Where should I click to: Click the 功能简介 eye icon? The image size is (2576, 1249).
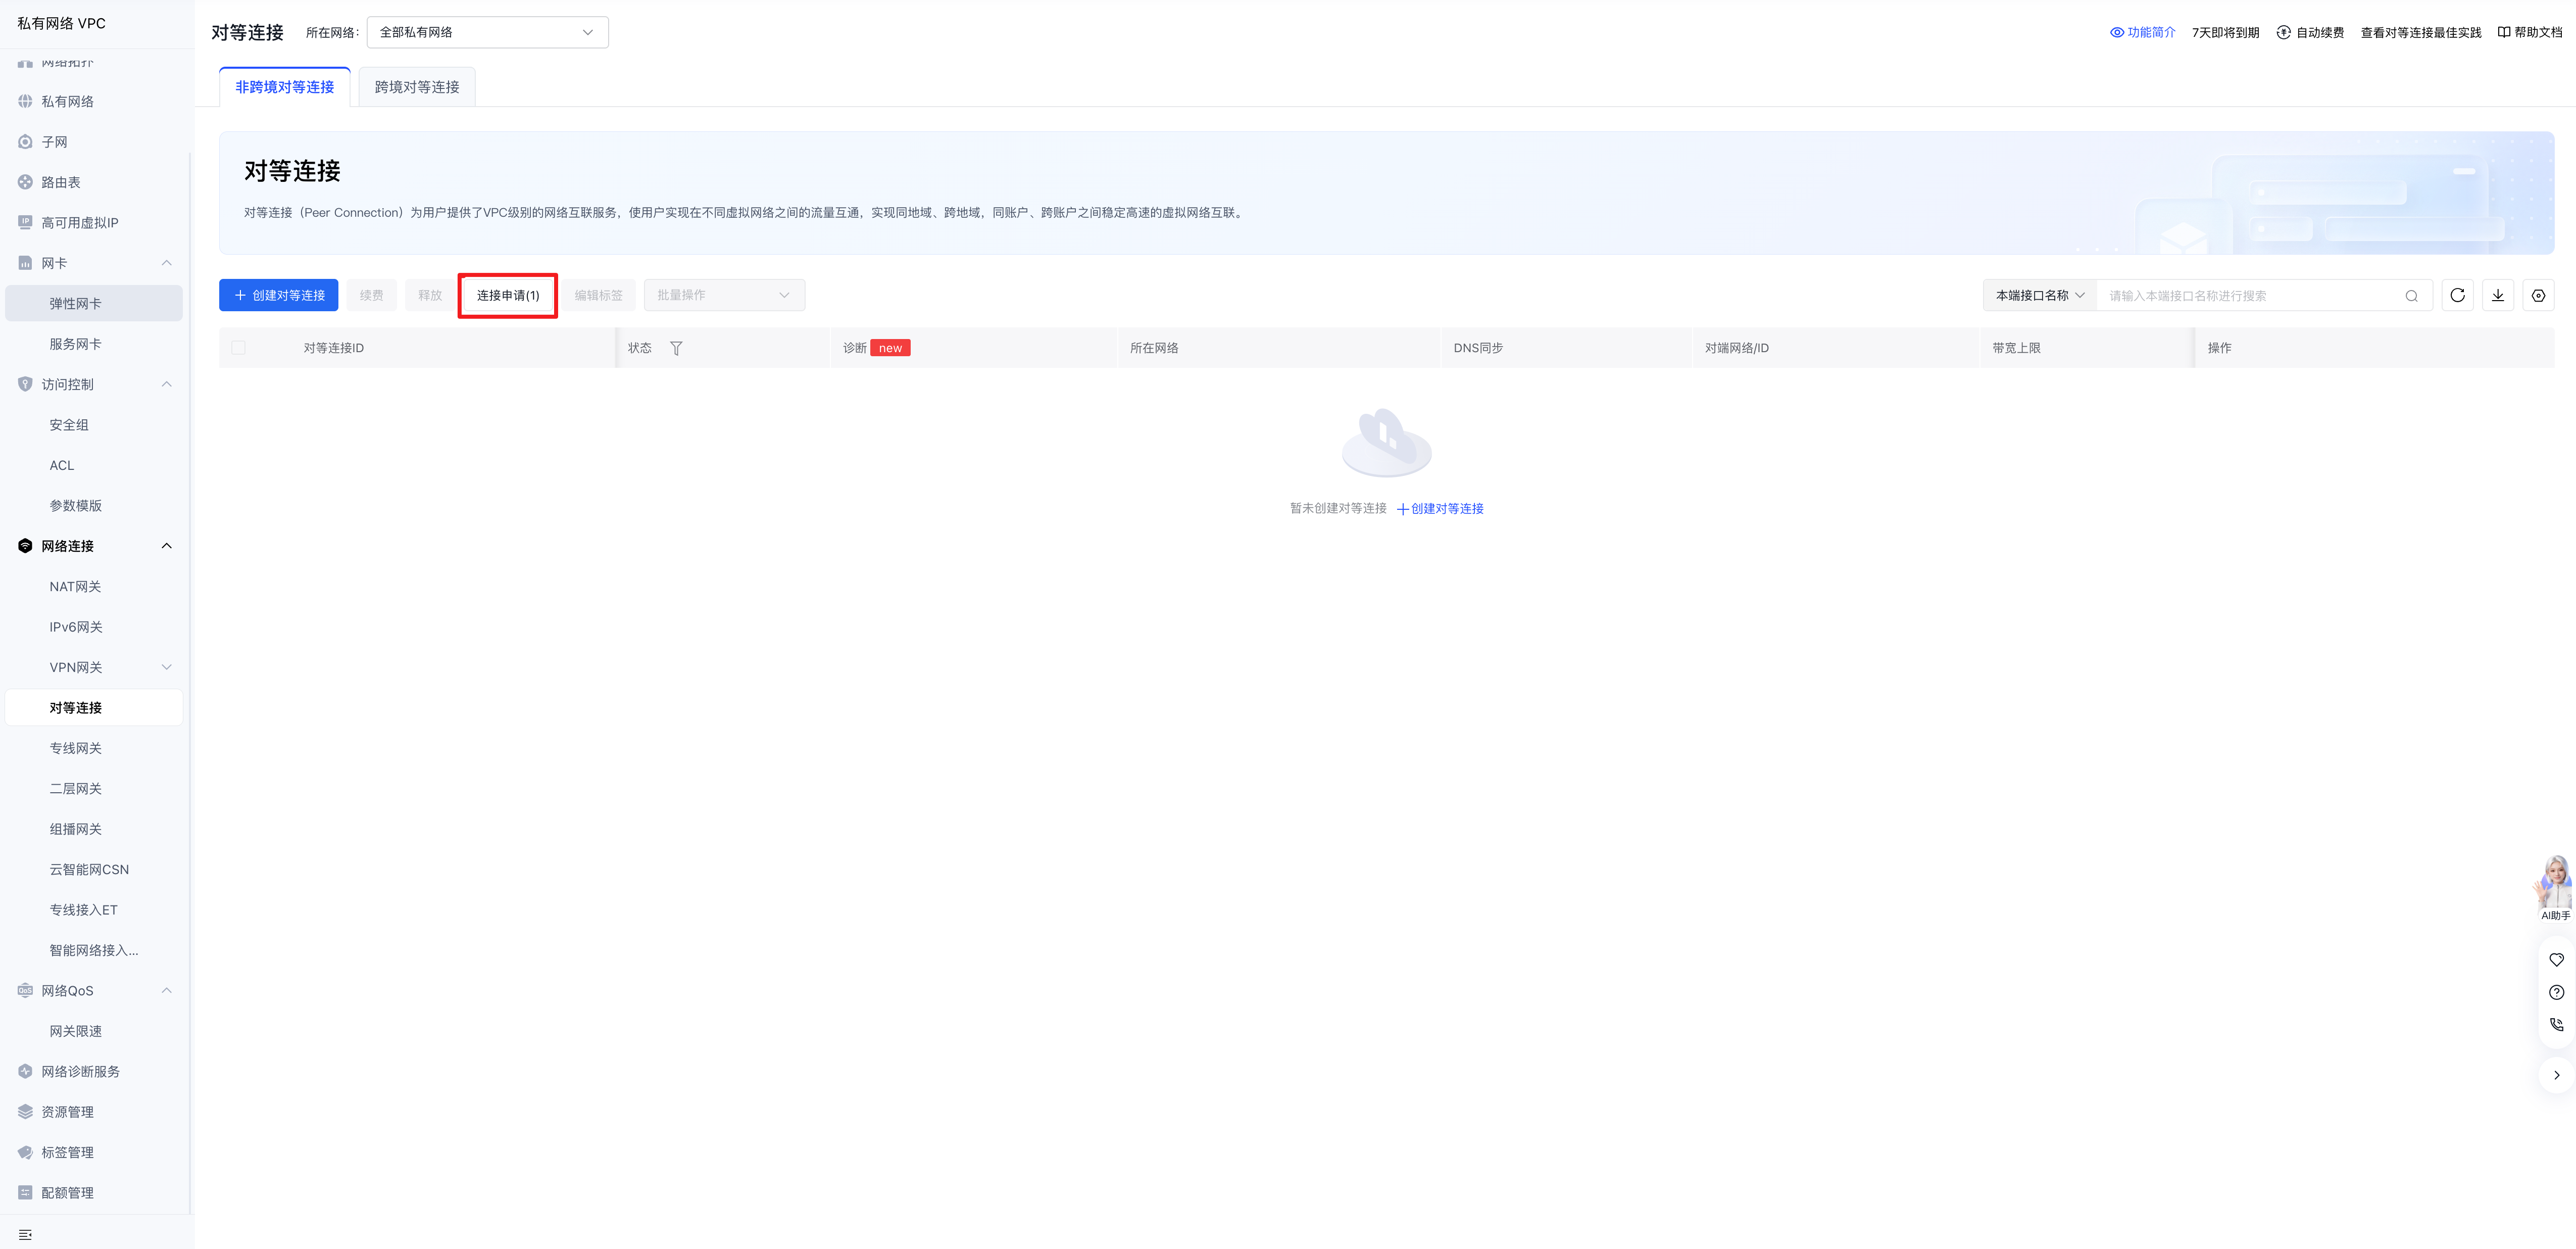tap(2117, 32)
